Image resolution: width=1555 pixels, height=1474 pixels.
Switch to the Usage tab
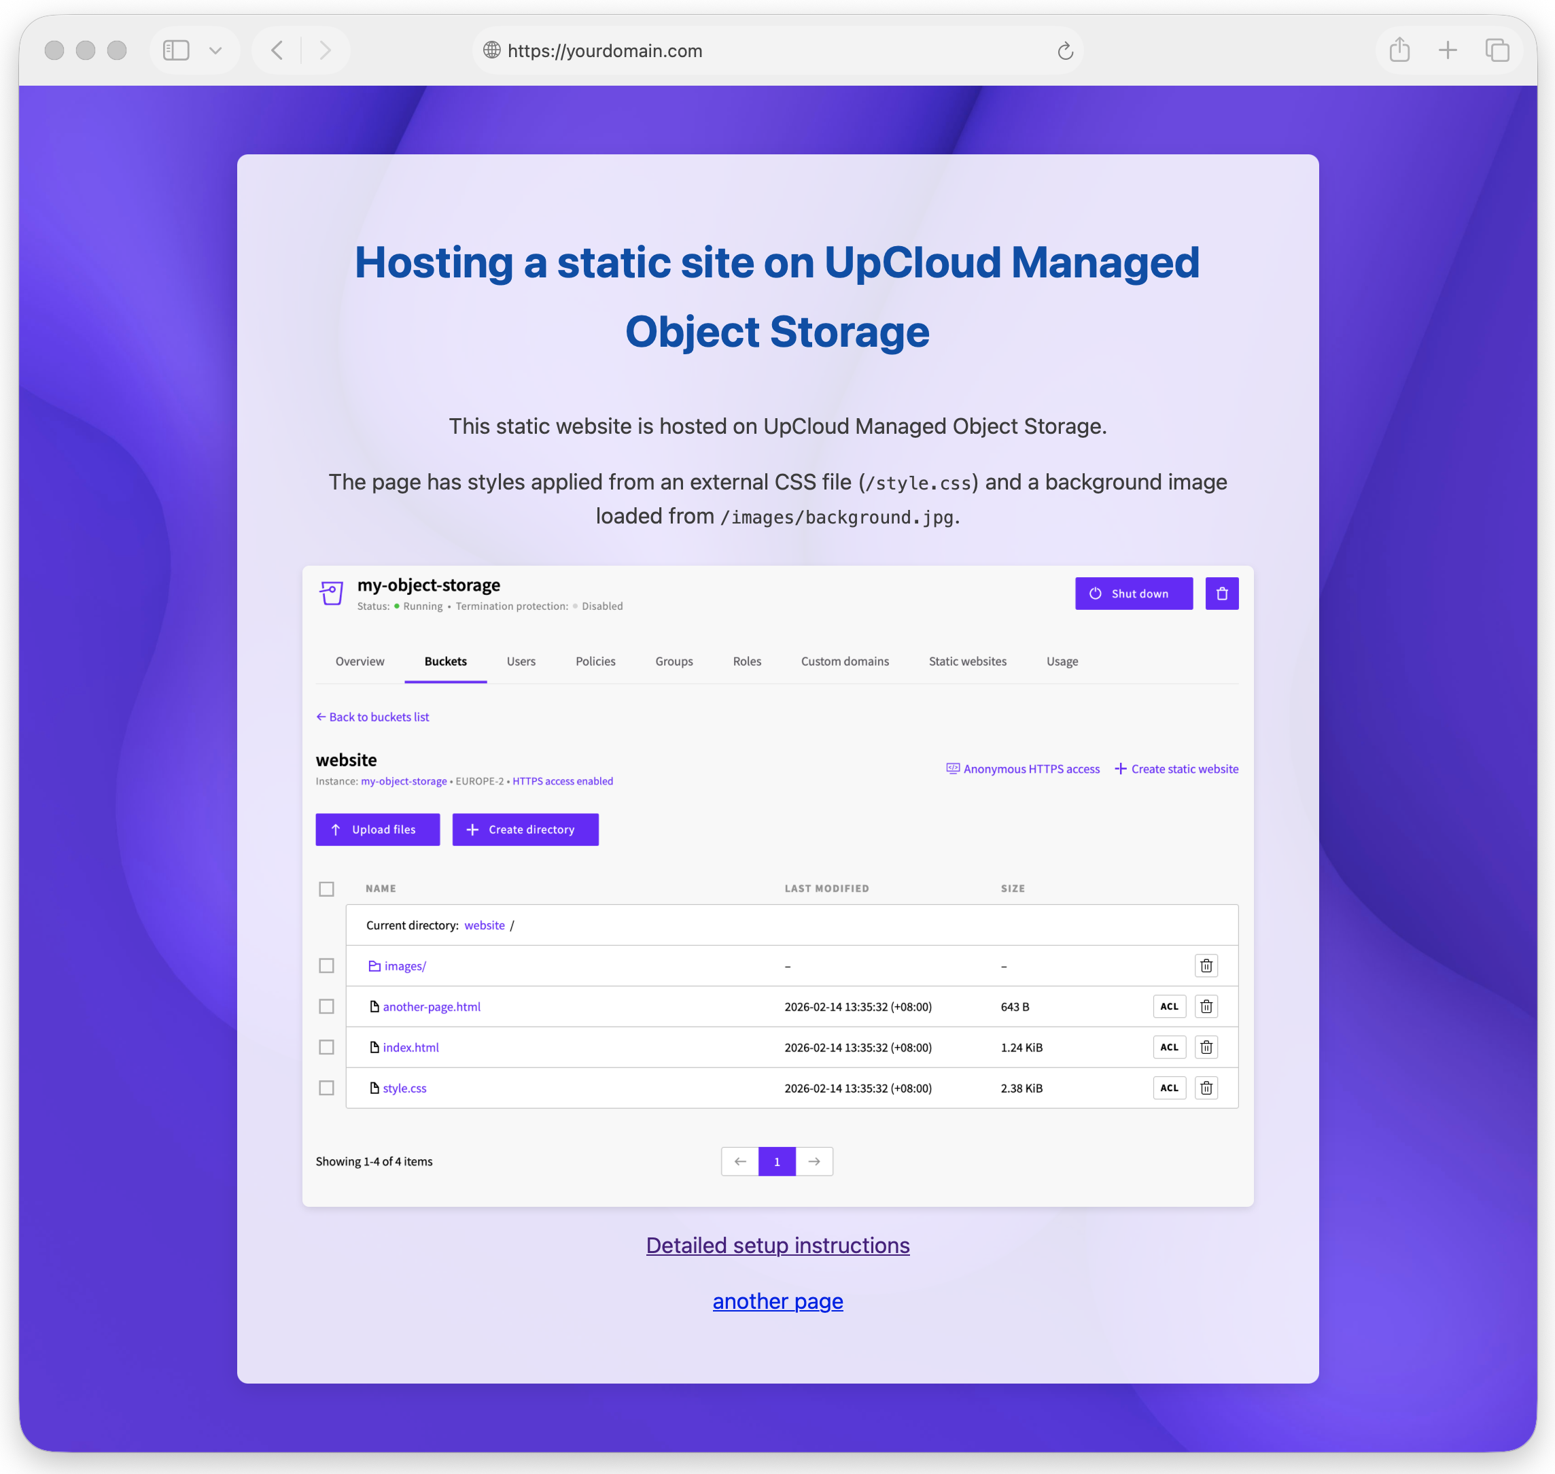pyautogui.click(x=1062, y=662)
